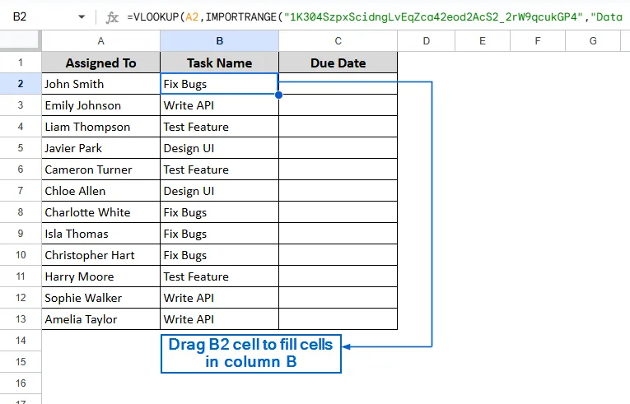630x404 pixels.
Task: Select the 'Liam Thompson' cell
Action: tap(100, 127)
